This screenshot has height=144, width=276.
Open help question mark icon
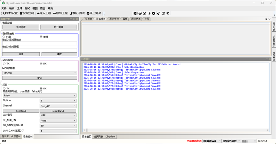[x=163, y=13]
